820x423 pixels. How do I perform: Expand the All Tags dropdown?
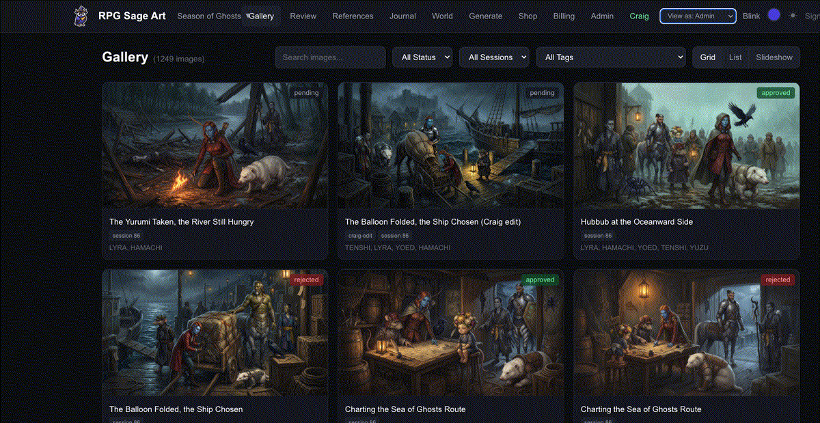tap(610, 57)
